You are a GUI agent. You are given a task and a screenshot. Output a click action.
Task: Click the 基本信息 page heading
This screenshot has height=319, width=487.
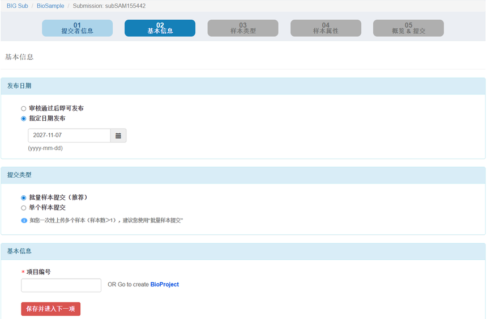19,57
